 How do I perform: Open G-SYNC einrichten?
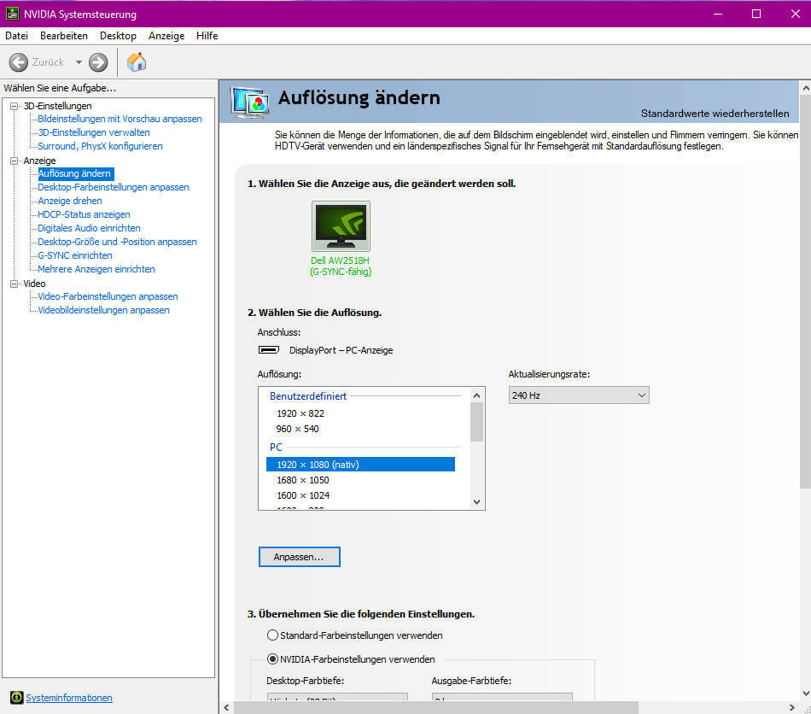coord(75,255)
